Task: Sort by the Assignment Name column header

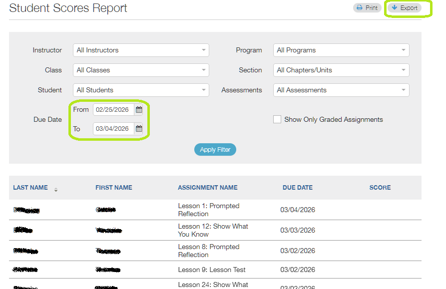Action: tap(208, 188)
